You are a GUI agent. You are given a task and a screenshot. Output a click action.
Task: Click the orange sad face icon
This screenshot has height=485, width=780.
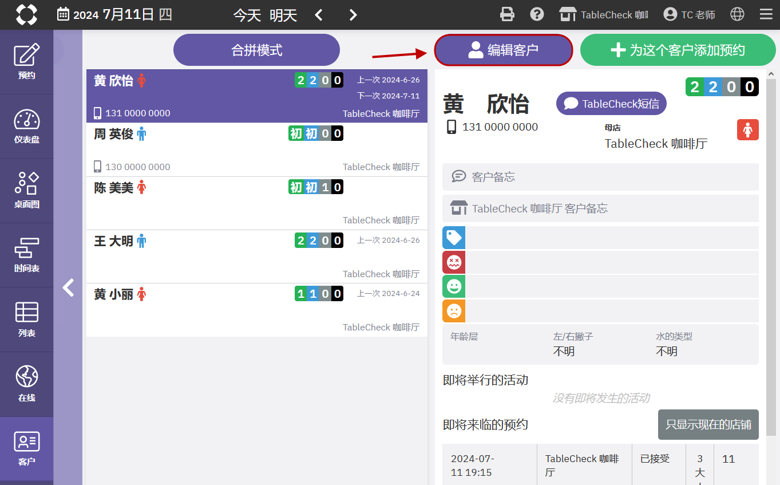pos(454,311)
